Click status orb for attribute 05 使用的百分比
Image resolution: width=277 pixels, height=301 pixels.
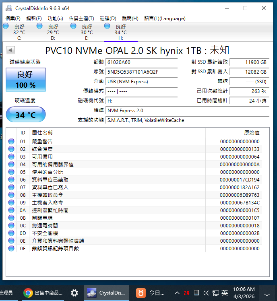click(11, 172)
